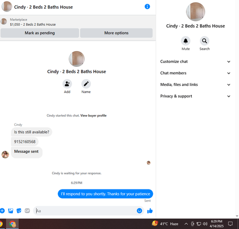Open chat header profile picture
The height and width of the screenshot is (229, 239).
[7, 7]
